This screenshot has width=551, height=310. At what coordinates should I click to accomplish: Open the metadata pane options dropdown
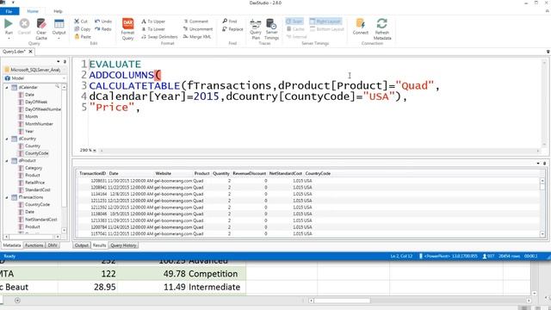pyautogui.click(x=59, y=61)
